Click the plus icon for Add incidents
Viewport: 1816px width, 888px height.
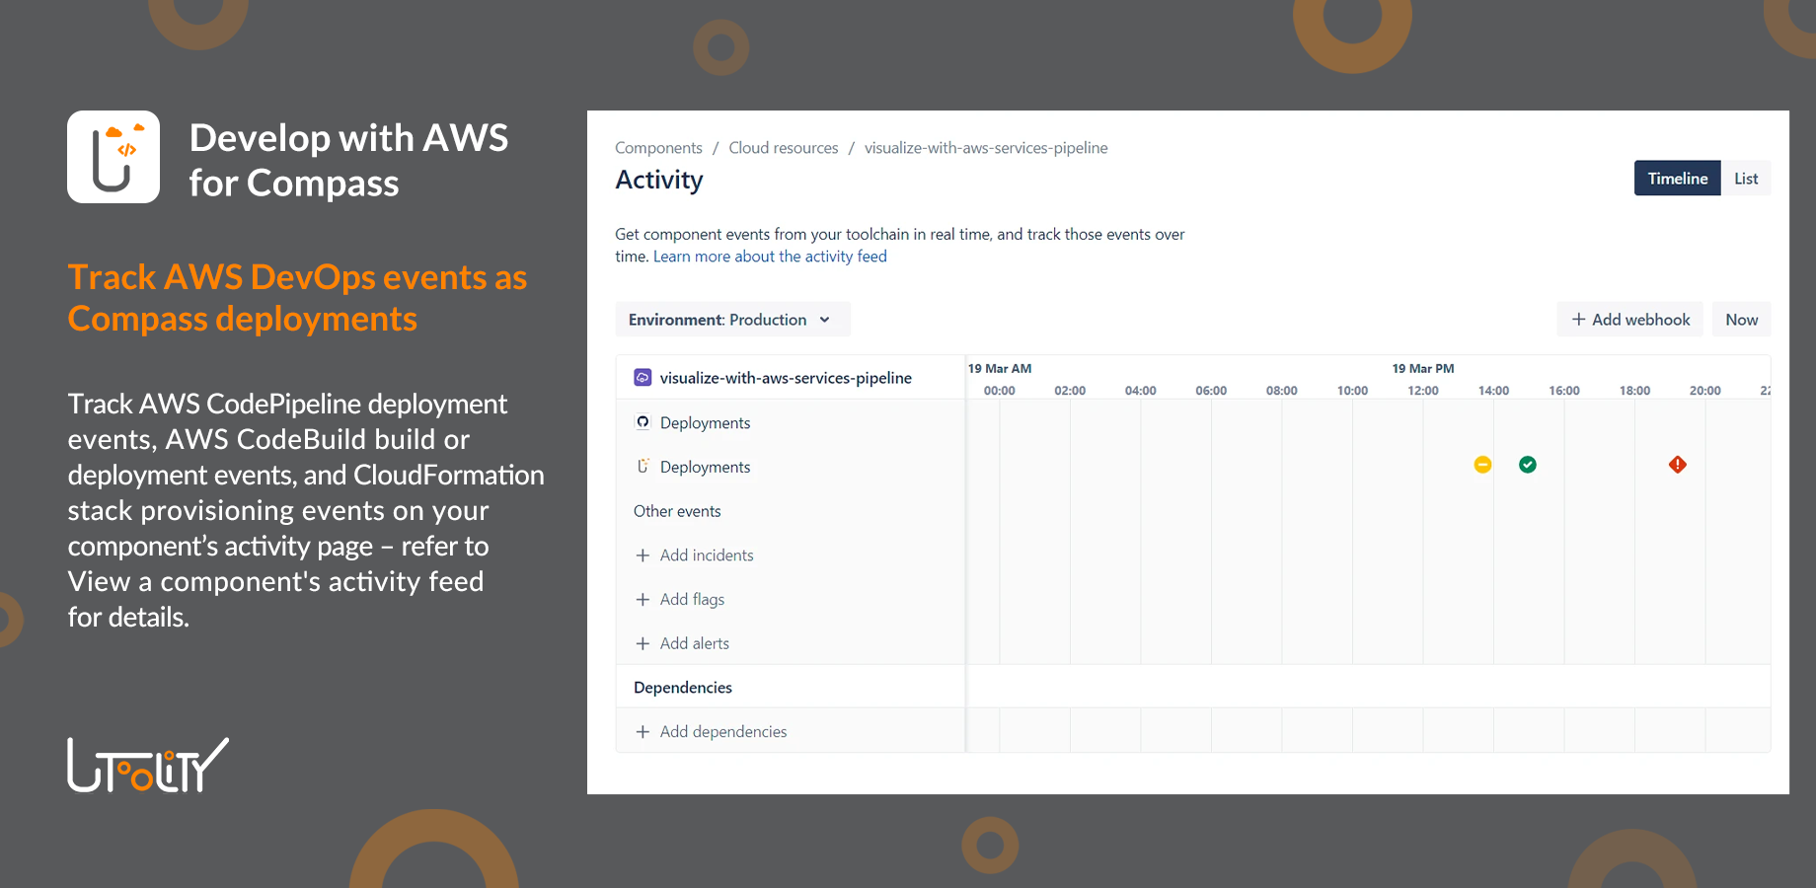point(643,555)
